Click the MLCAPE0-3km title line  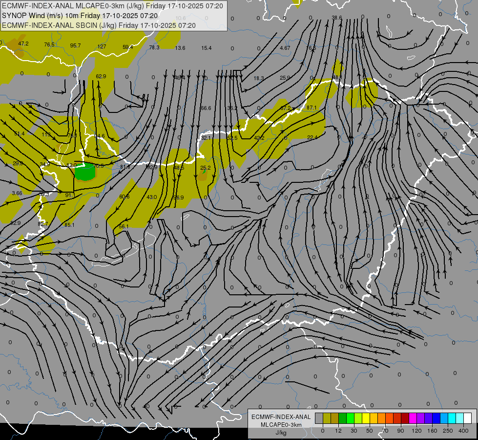point(112,6)
